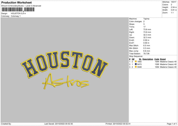Click the machine value 'Tajima'
Viewport: 178px width, 126px height.
[146, 19]
